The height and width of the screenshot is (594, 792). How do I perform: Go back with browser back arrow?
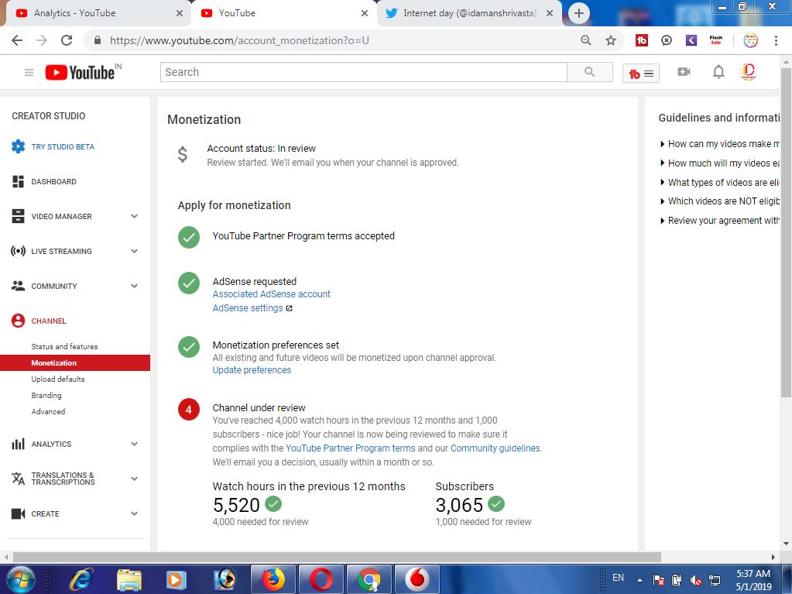[17, 40]
